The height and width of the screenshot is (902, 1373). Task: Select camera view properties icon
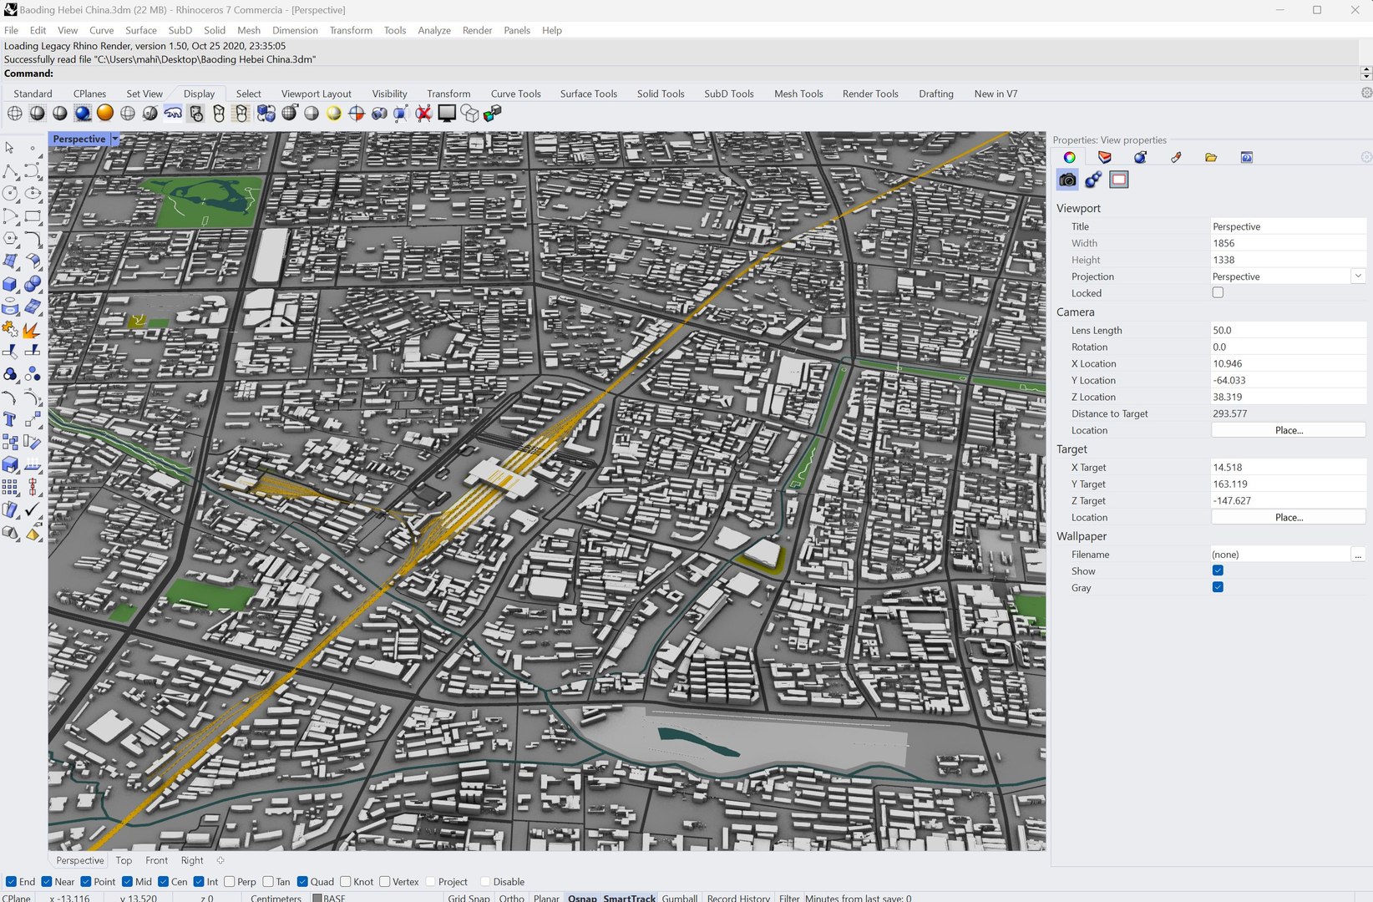(x=1067, y=180)
